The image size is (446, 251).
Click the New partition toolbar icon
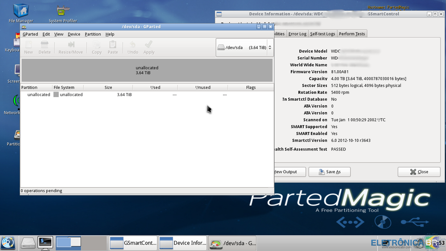[29, 47]
